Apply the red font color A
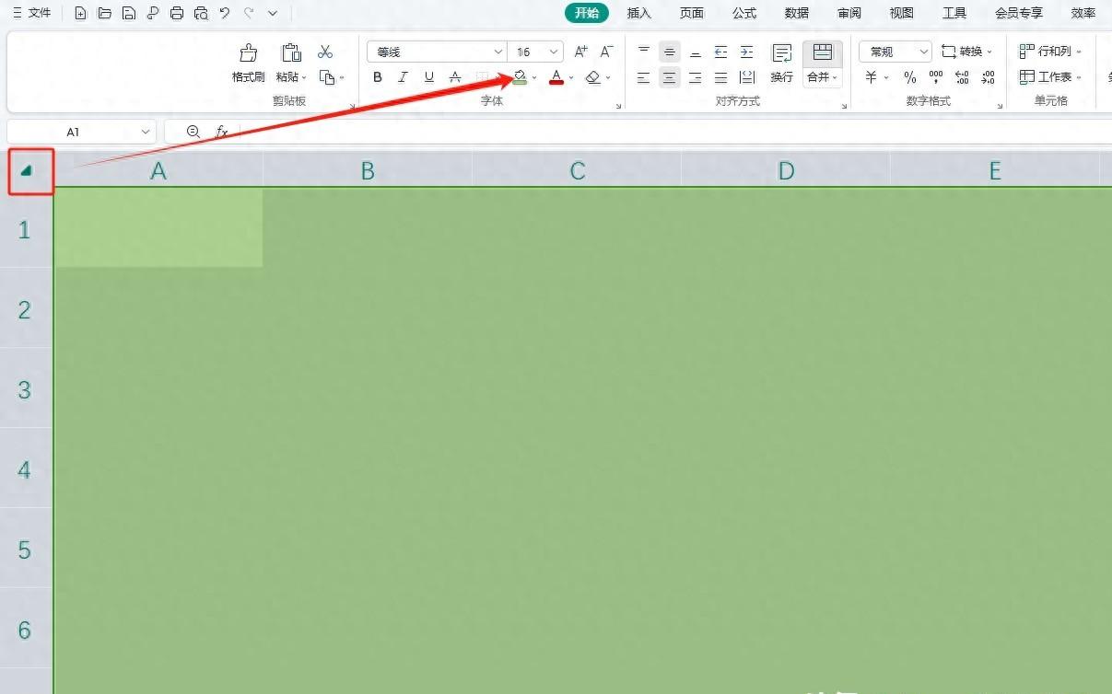The image size is (1112, 694). click(x=556, y=77)
